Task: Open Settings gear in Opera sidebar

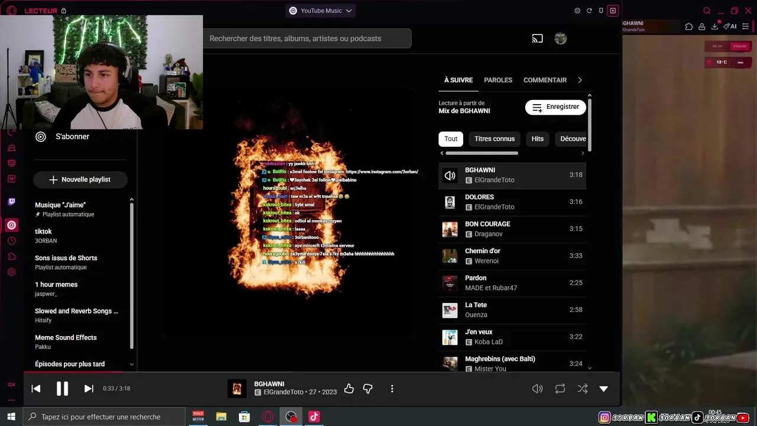Action: click(x=11, y=272)
